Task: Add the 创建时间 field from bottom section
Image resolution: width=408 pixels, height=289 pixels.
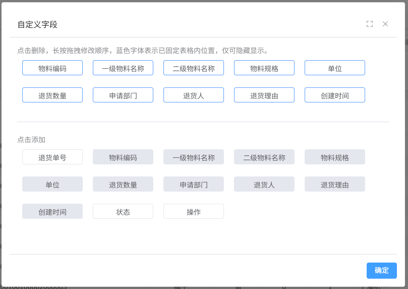Action: click(52, 211)
